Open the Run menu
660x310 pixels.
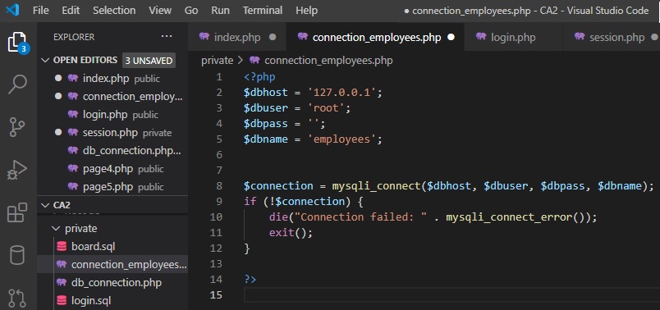pyautogui.click(x=220, y=10)
